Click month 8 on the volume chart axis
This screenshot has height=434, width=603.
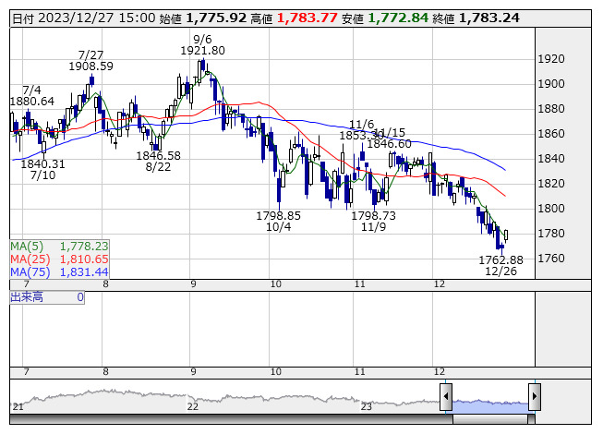[106, 372]
